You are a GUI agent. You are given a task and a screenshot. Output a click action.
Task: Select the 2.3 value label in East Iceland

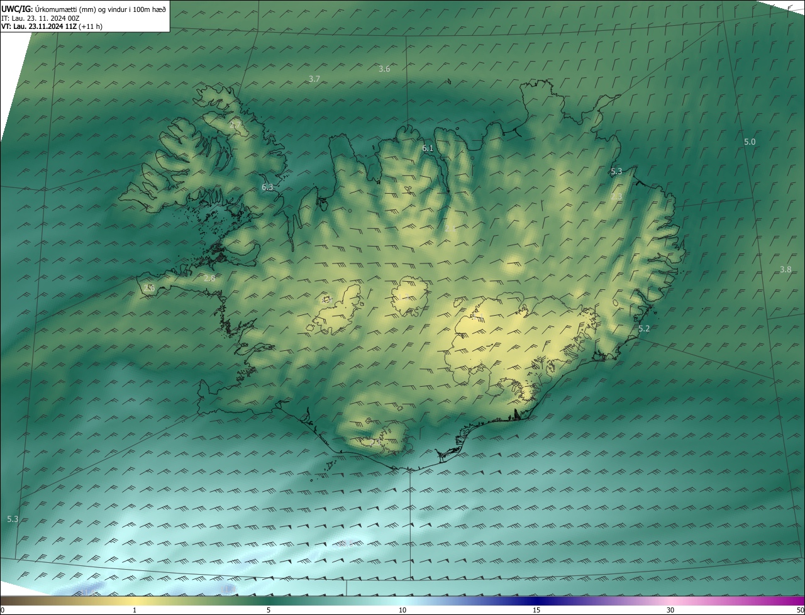(616, 196)
